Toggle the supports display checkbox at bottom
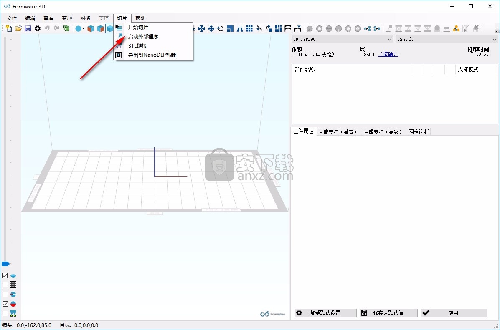The width and height of the screenshot is (500, 330). (x=5, y=313)
